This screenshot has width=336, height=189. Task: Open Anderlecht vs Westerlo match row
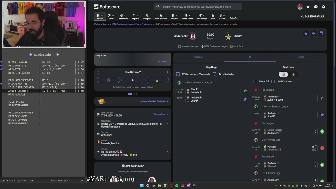[x=288, y=165]
